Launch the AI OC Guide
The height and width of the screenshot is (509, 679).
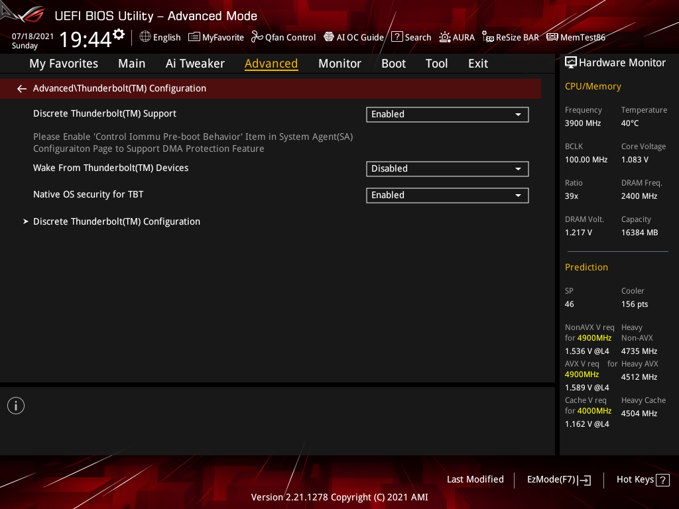tap(353, 37)
